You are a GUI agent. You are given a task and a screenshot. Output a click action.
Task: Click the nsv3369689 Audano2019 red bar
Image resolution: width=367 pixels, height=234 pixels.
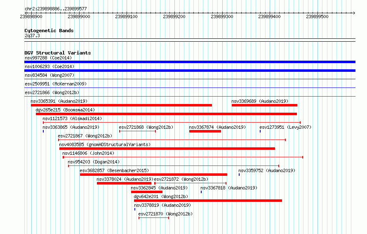pyautogui.click(x=264, y=105)
